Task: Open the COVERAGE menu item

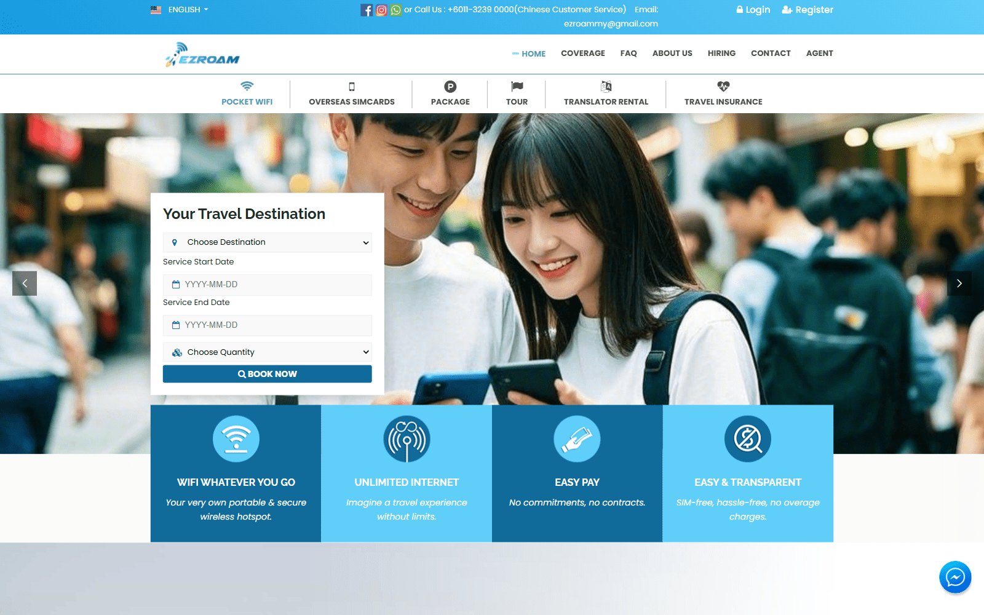Action: pos(583,54)
